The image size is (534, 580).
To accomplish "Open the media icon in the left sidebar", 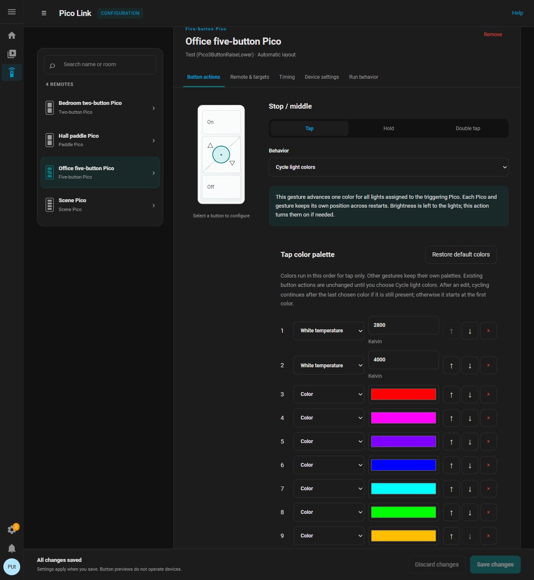I will click(12, 54).
